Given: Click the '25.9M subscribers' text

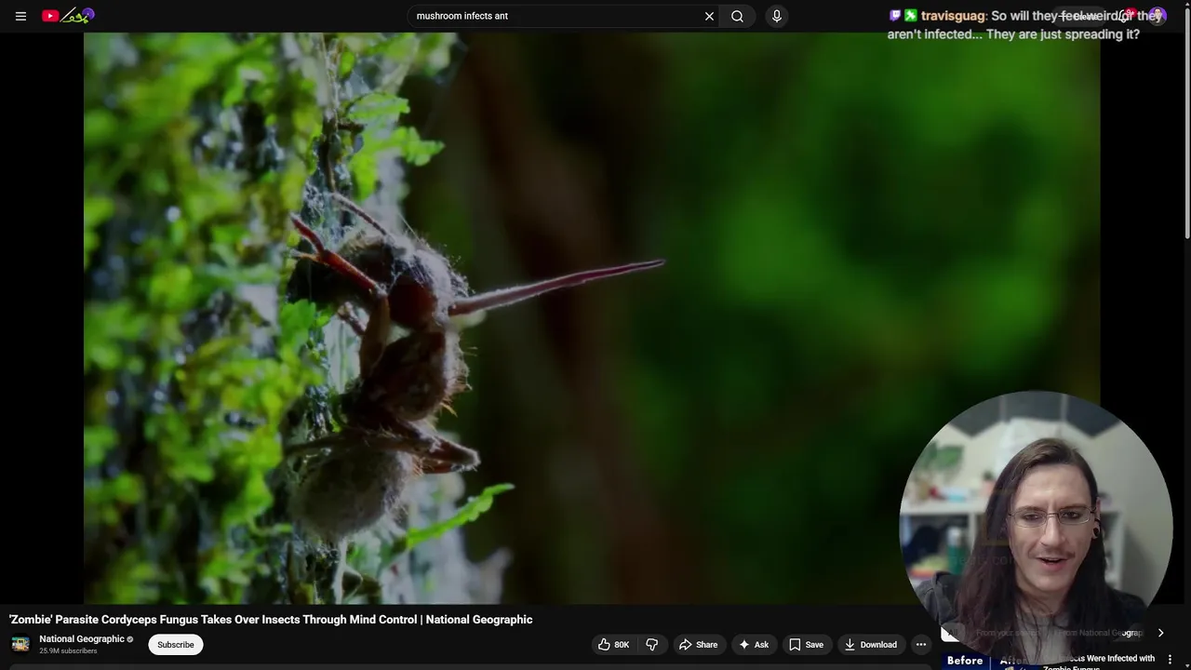Looking at the screenshot, I should click(68, 650).
